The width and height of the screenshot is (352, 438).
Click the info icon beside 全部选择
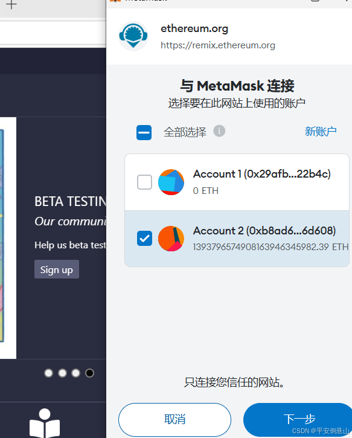pos(219,131)
